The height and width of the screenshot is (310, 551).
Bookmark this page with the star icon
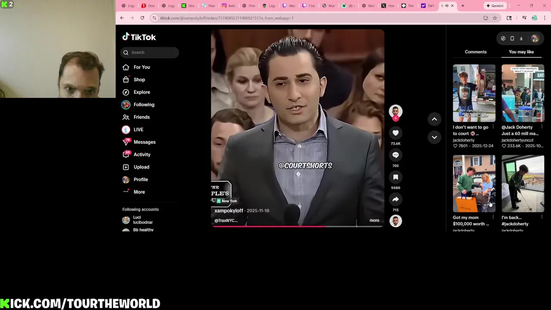tap(495, 18)
